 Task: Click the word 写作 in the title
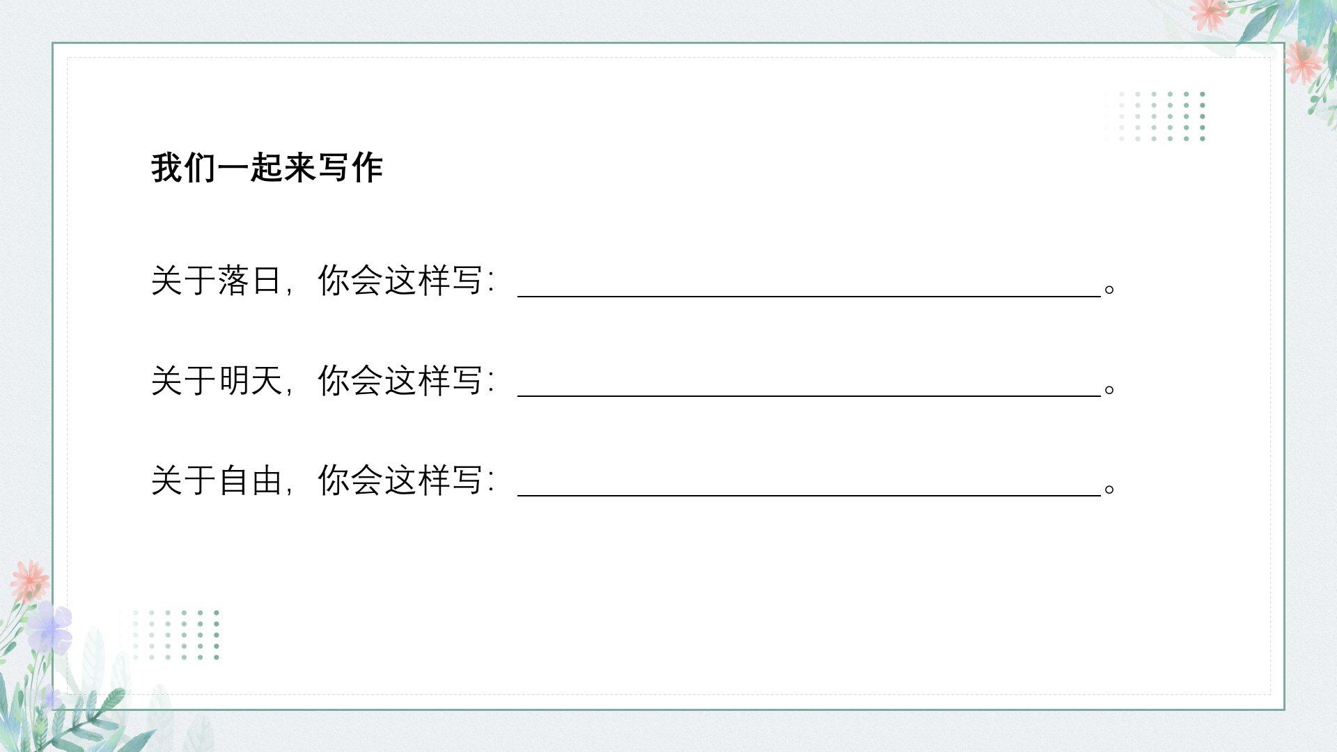350,168
